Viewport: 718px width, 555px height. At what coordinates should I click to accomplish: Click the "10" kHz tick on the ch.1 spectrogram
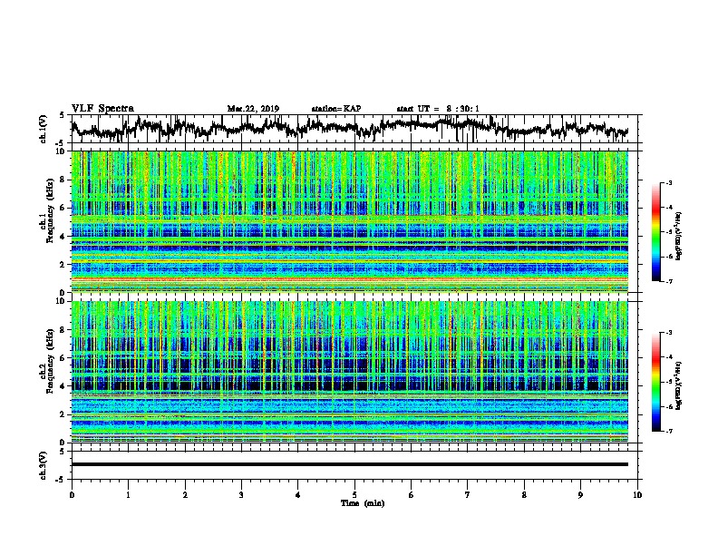pos(62,151)
